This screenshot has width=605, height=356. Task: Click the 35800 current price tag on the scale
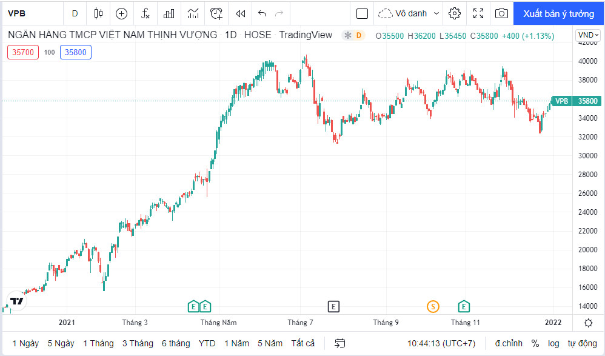(587, 101)
